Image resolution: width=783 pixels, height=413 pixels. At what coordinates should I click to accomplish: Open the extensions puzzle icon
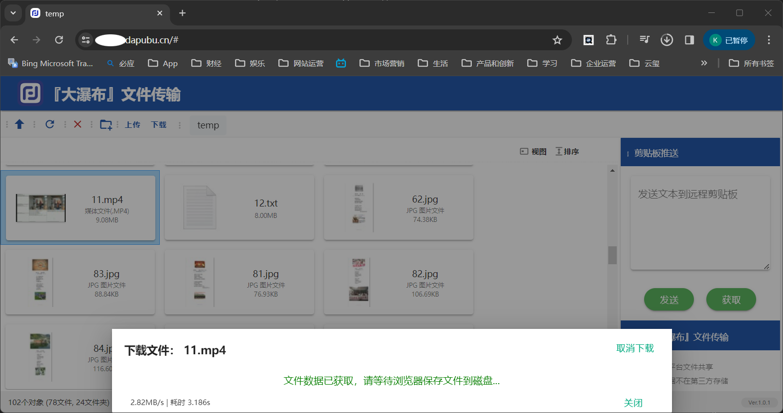coord(611,40)
